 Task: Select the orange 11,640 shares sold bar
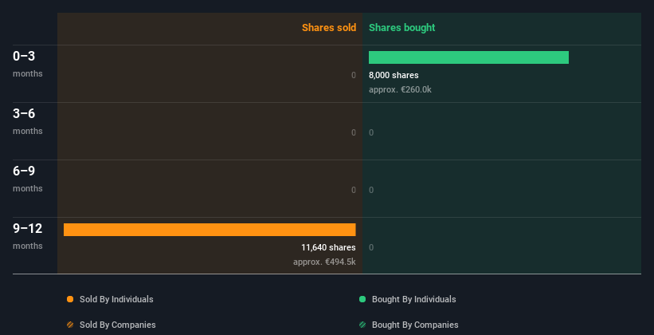coord(210,230)
